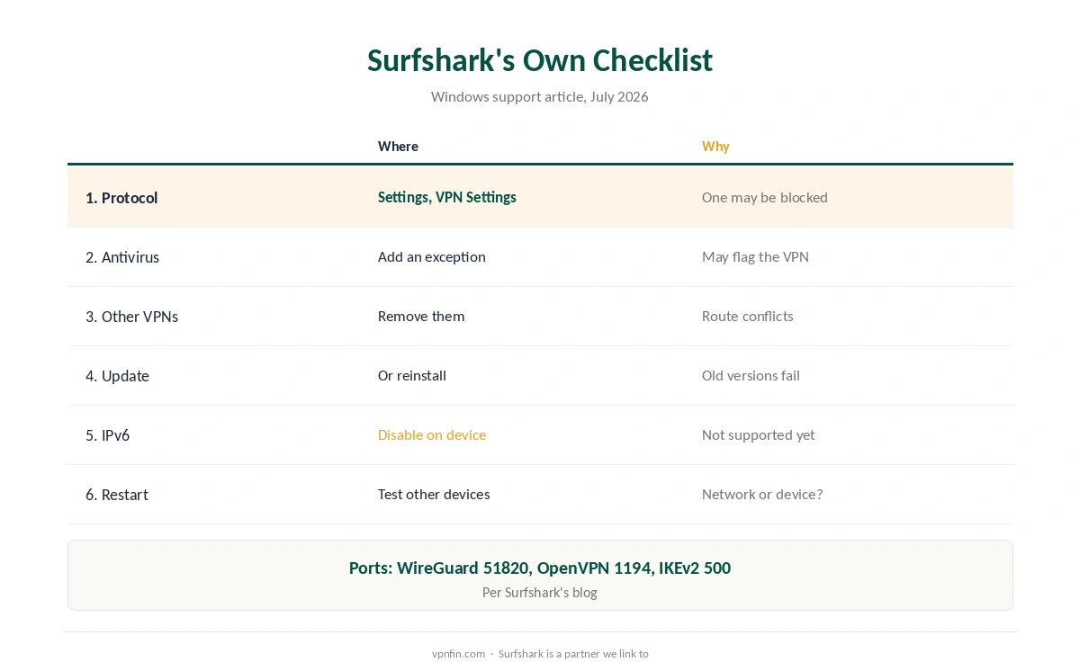Click "One may be blocked" cell
This screenshot has height=671, width=1080.
tap(765, 197)
